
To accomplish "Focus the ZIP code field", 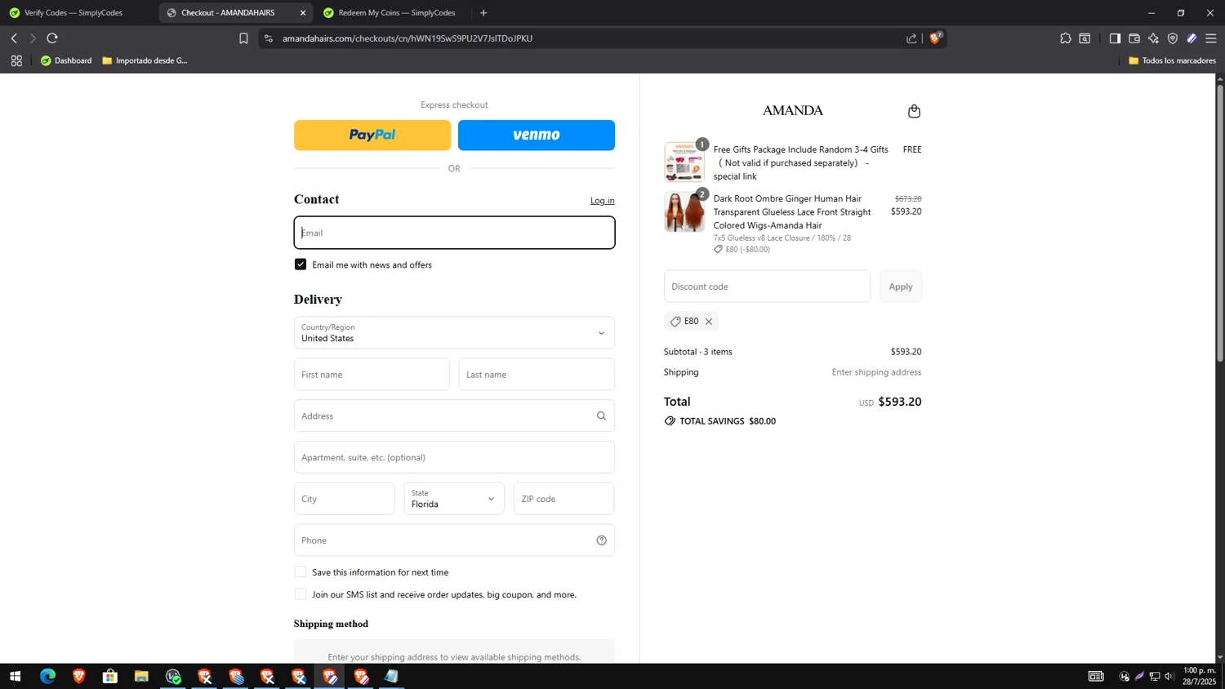I will (x=563, y=499).
